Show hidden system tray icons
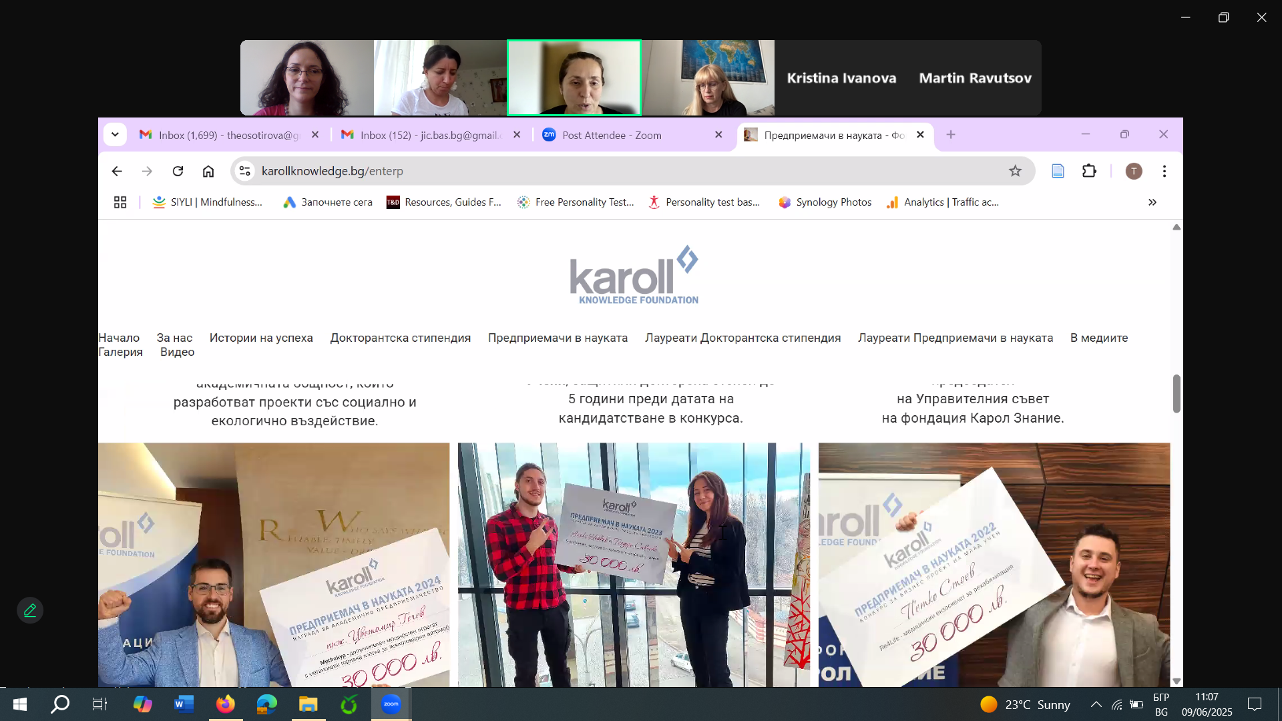 [1096, 704]
